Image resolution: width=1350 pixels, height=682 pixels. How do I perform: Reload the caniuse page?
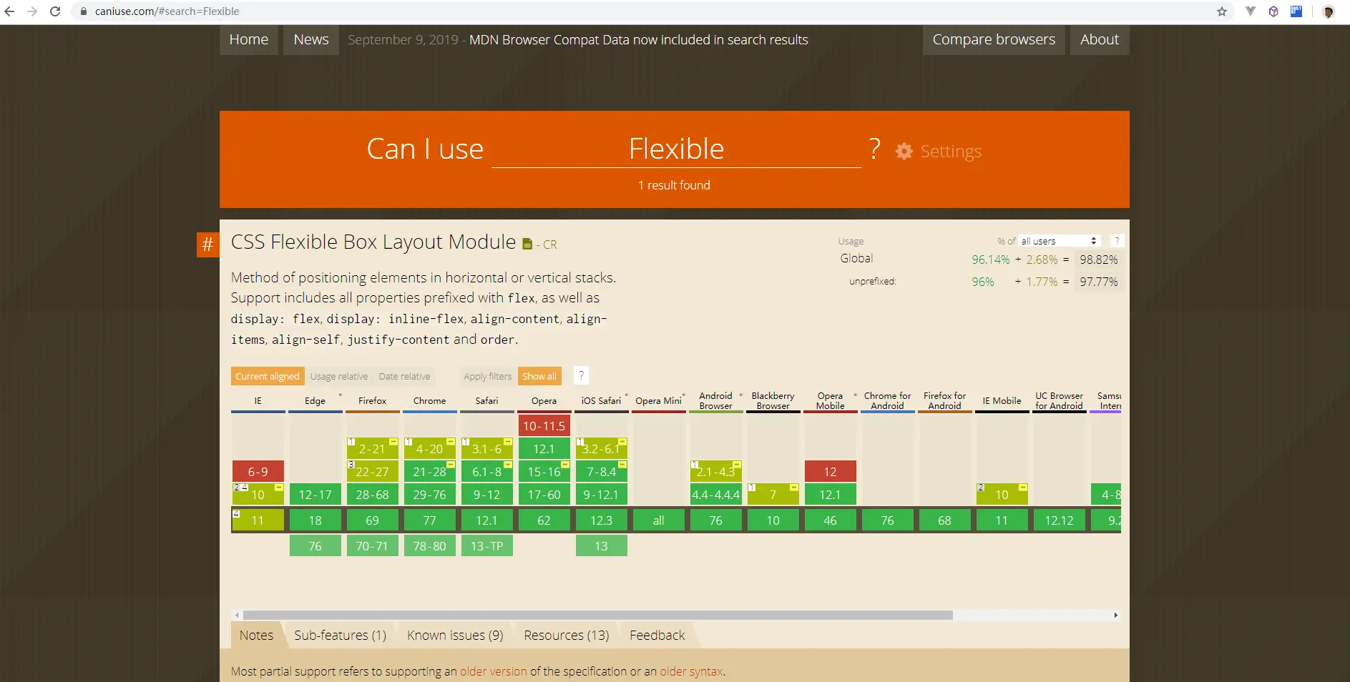click(55, 11)
